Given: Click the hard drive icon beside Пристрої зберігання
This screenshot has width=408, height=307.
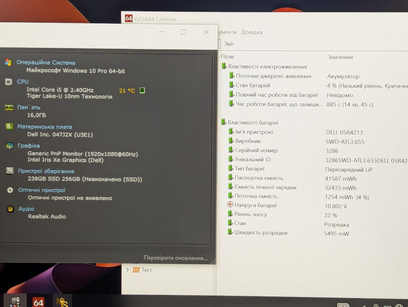Looking at the screenshot, I should (10, 171).
